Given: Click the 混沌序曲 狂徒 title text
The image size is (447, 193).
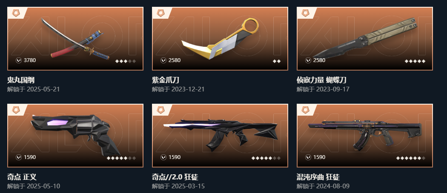Looking at the screenshot, I should (318, 177).
